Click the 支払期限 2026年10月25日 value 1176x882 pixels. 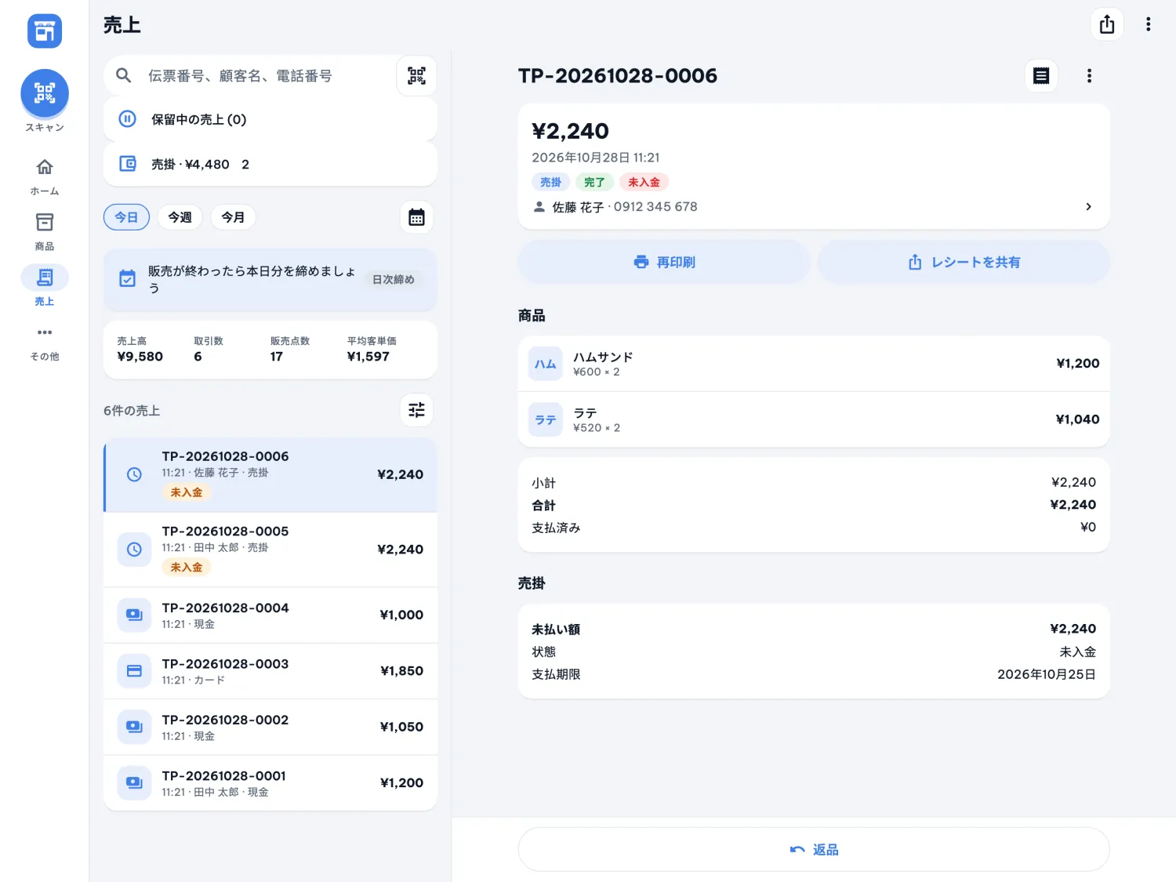coord(1046,674)
